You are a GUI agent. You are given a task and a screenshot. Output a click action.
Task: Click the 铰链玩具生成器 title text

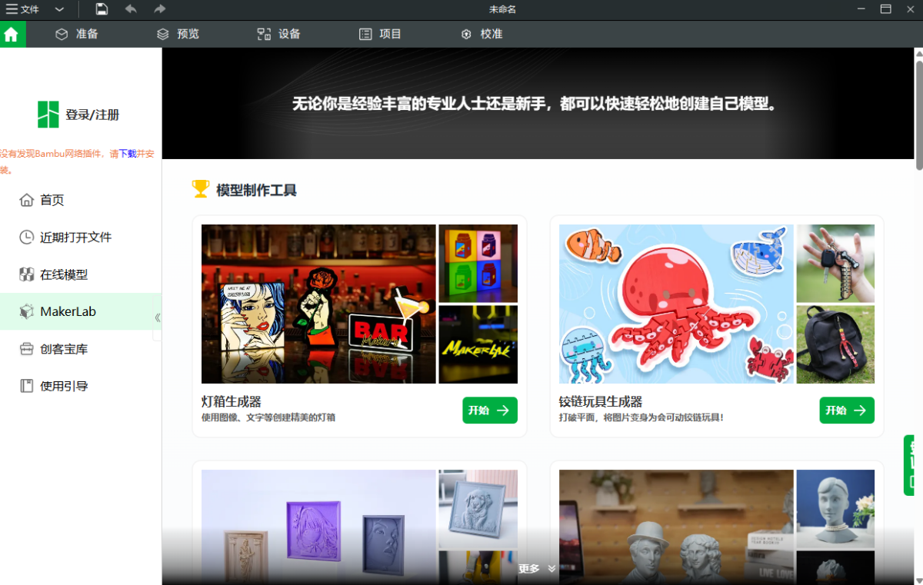point(601,401)
